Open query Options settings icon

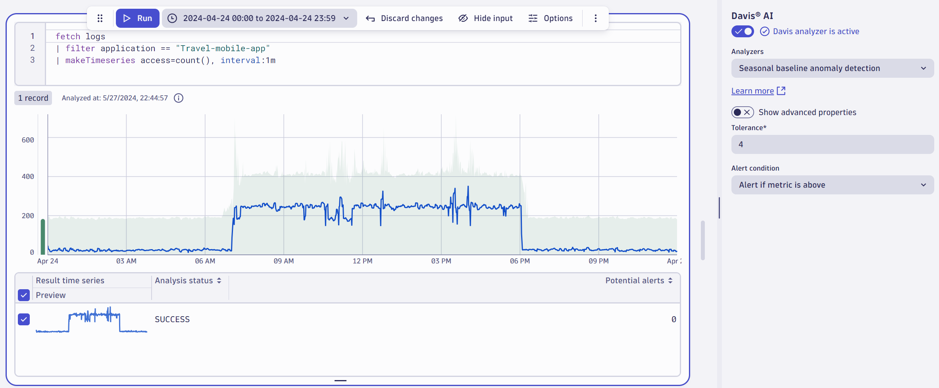pyautogui.click(x=533, y=18)
